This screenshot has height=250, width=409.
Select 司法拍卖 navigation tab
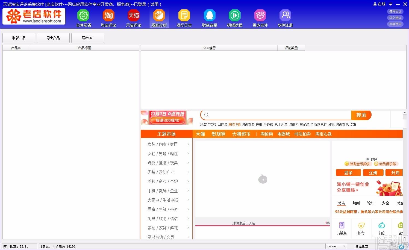302,134
